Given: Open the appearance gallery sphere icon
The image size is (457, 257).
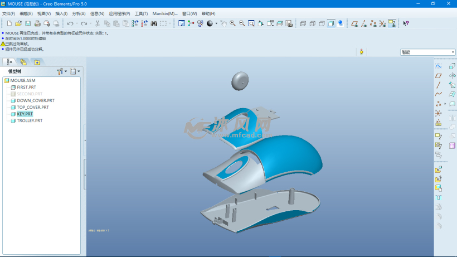Looking at the screenshot, I should 210,23.
